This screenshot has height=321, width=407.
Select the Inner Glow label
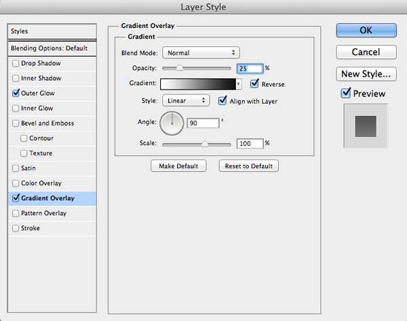pyautogui.click(x=37, y=109)
